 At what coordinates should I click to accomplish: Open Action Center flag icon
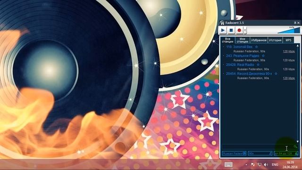pos(253,164)
